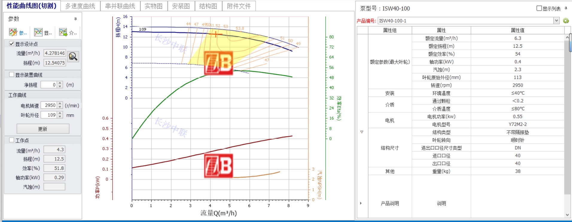
Task: Click the 电机转速 input showing 2950
Action: tap(49, 105)
